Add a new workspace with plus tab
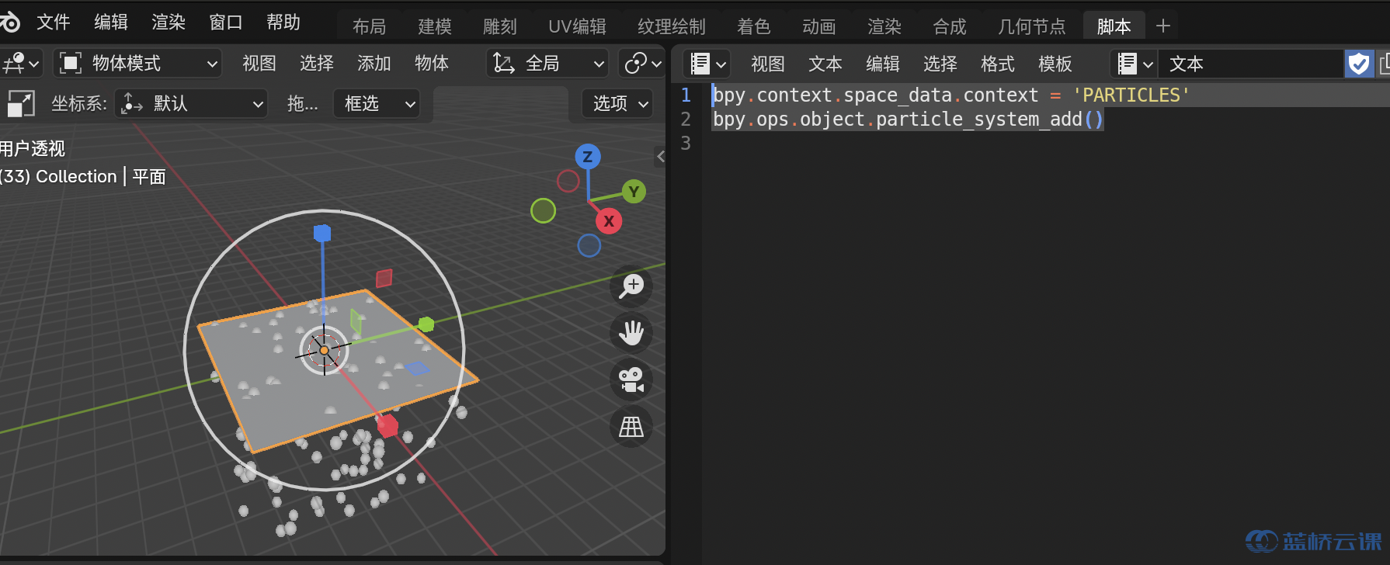 click(x=1162, y=26)
